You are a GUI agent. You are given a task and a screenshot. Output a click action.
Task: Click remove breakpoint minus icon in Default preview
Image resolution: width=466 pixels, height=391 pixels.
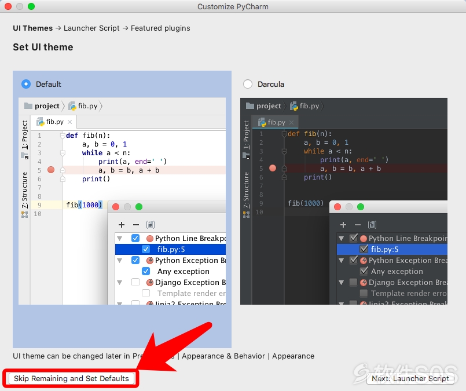pyautogui.click(x=136, y=225)
